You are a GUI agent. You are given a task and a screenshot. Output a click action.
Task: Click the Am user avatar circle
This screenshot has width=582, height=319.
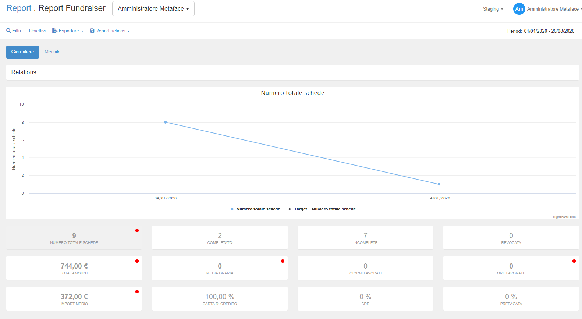point(519,9)
